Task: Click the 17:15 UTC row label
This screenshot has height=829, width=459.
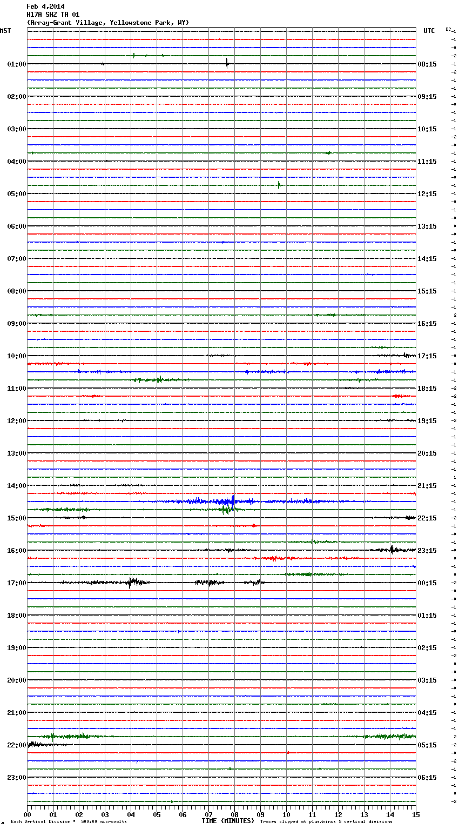Action: 427,356
